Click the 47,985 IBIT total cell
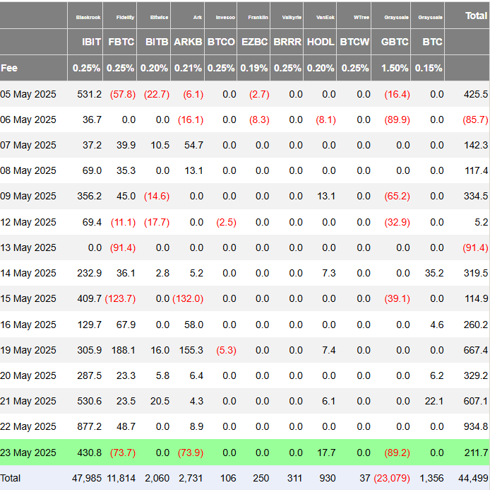 click(87, 478)
